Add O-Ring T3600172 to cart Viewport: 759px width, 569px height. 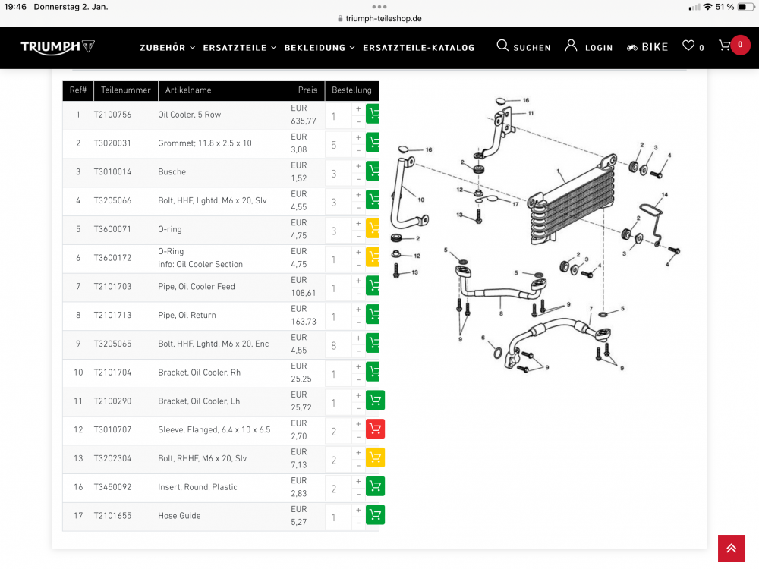coord(373,257)
